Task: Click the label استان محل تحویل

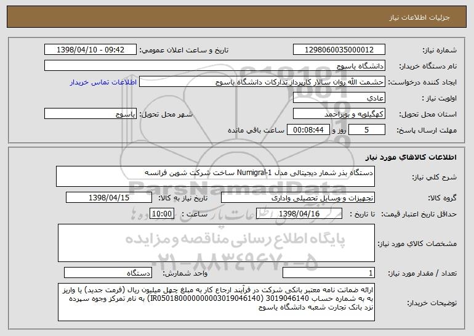Action: (428, 114)
